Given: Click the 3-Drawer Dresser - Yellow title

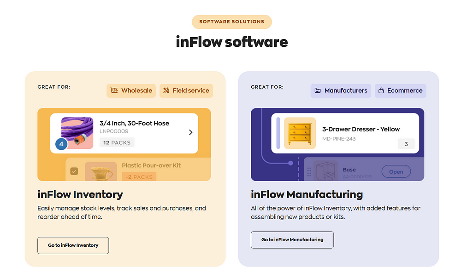Looking at the screenshot, I should [x=361, y=129].
